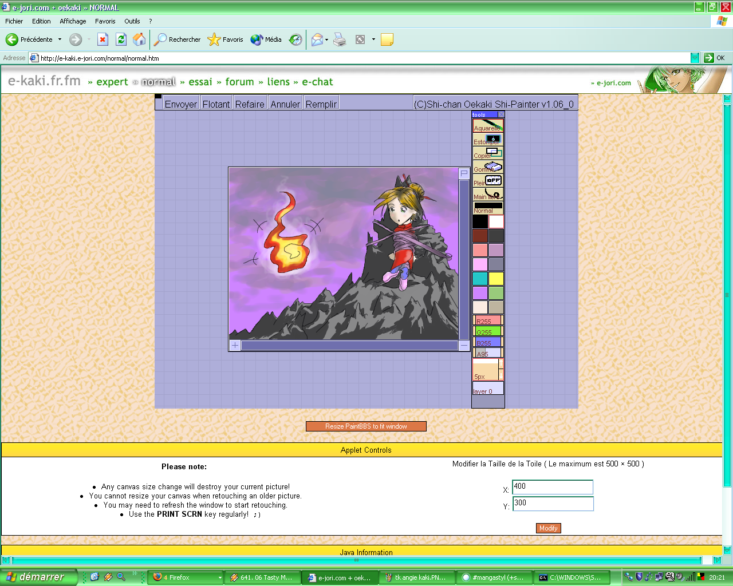Click the browser Home icon
The height and width of the screenshot is (586, 733).
[139, 39]
